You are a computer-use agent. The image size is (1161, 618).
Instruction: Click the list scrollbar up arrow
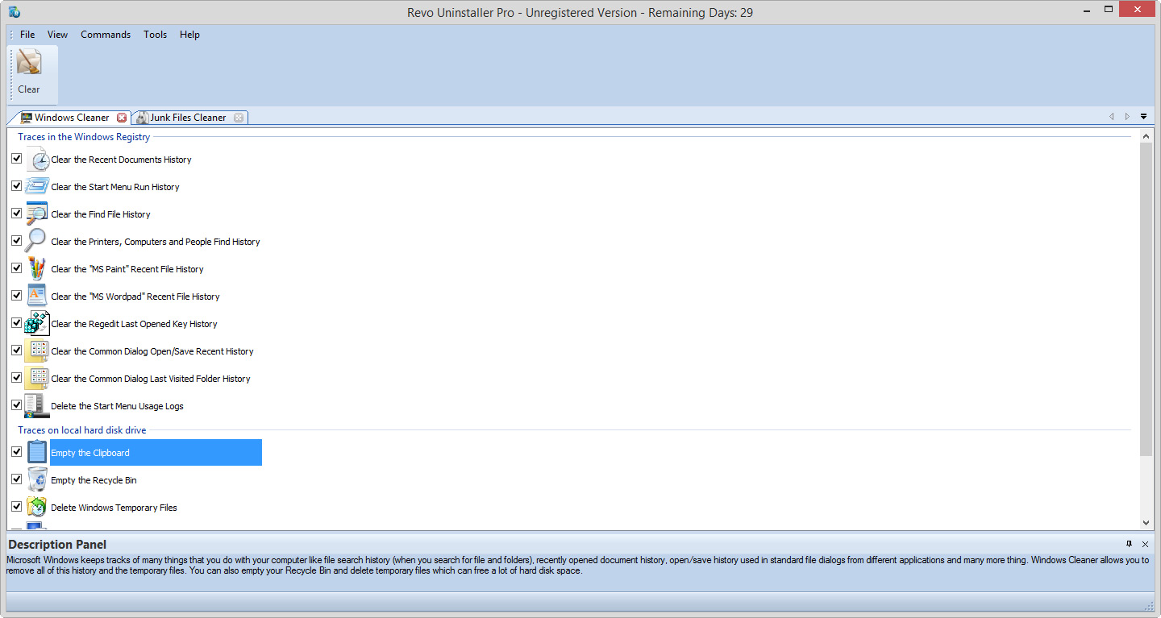(1146, 137)
